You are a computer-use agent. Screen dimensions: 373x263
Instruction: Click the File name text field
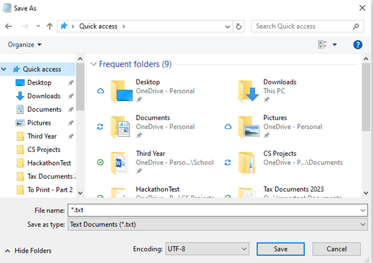click(x=213, y=210)
